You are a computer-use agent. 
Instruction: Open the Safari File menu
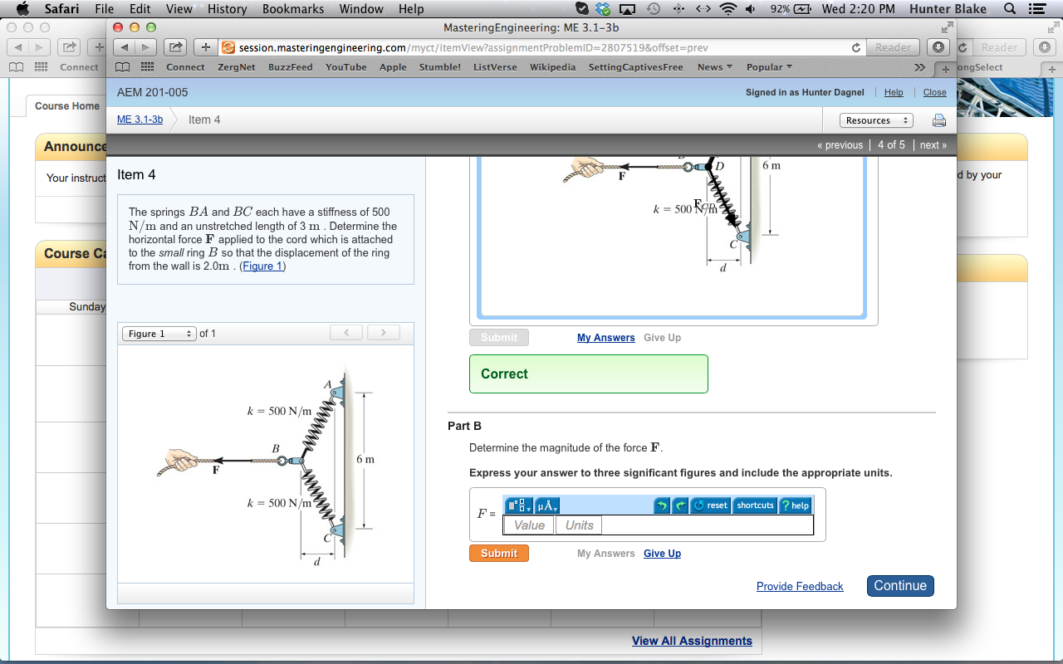[x=105, y=9]
